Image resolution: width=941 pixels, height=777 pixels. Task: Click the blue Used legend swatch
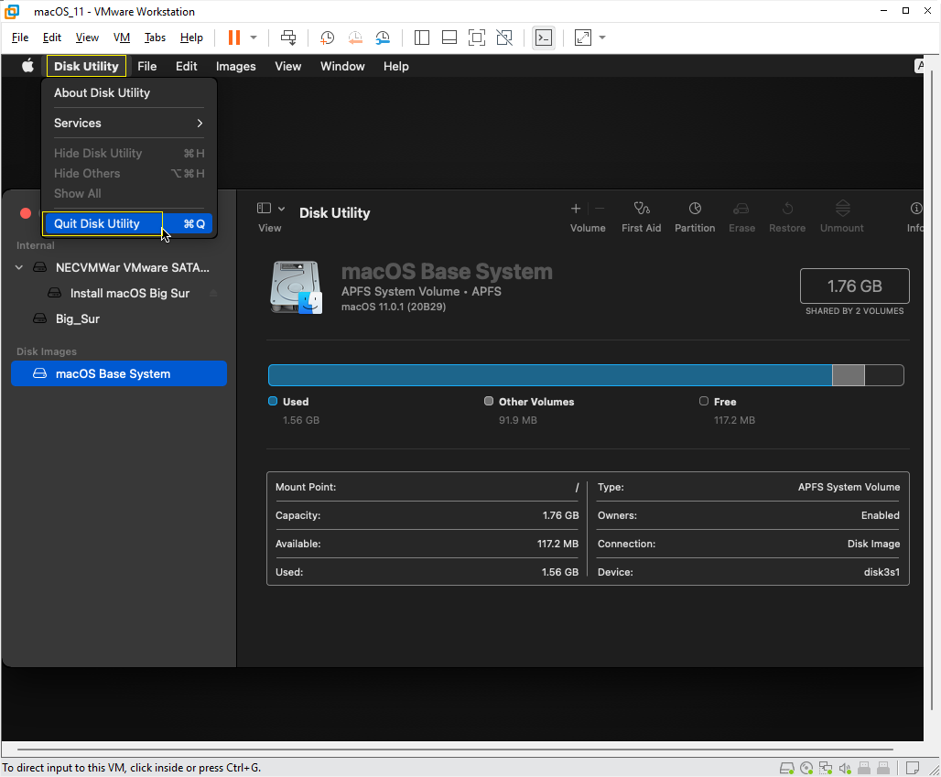point(273,402)
